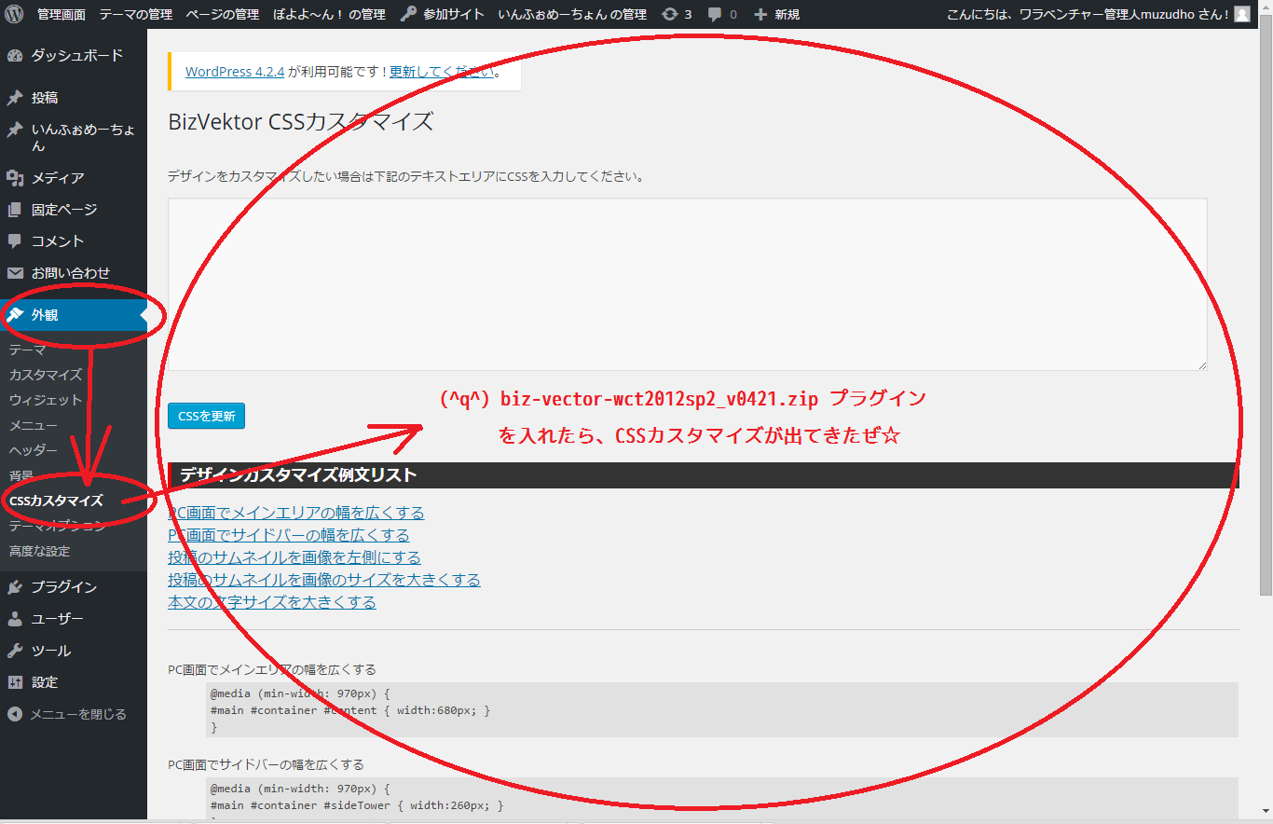1273x824 pixels.
Task: Select the 外観 sidebar menu
Action: click(x=74, y=315)
